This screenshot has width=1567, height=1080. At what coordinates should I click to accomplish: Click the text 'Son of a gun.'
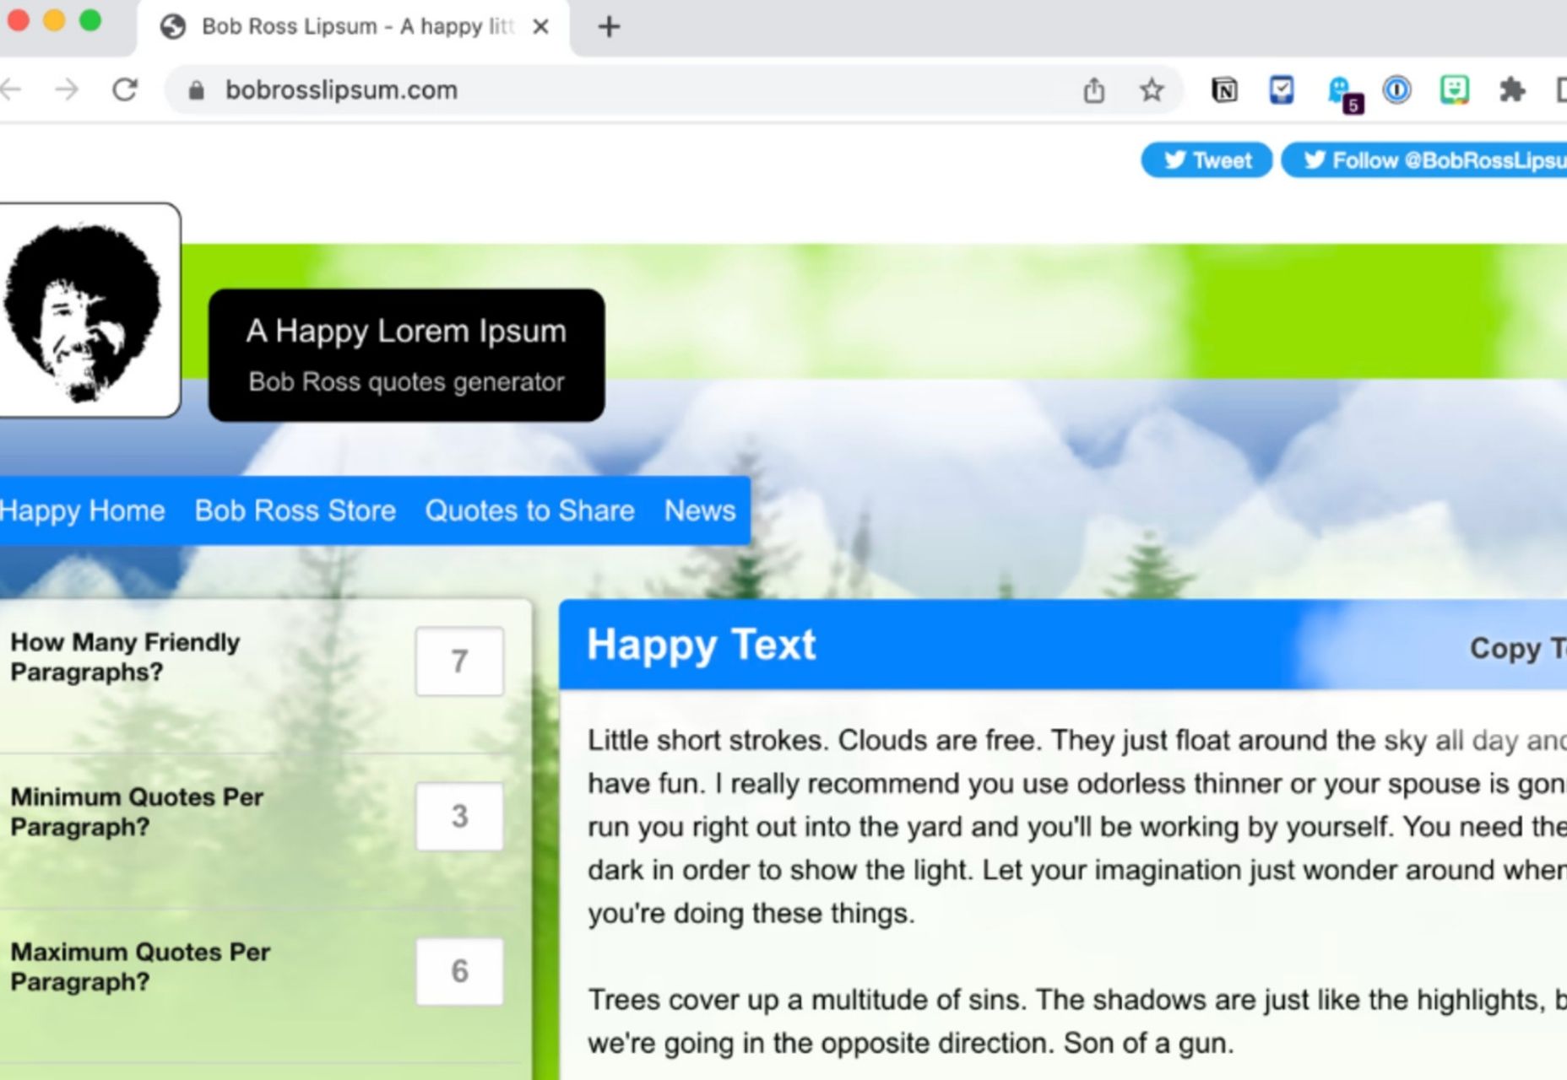(1148, 1043)
